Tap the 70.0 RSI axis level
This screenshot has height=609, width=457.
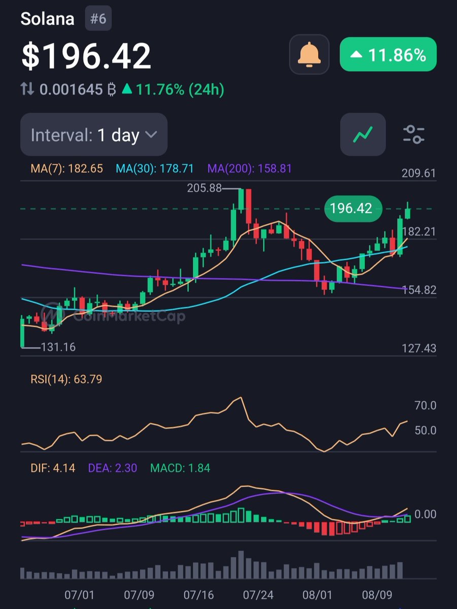pyautogui.click(x=425, y=405)
